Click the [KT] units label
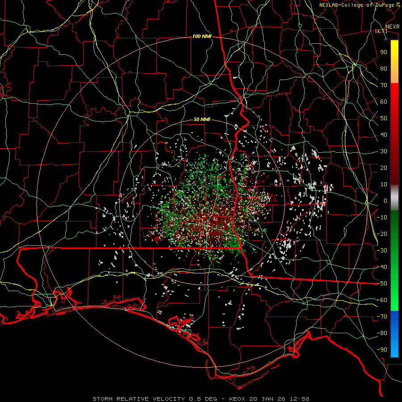 [381, 31]
